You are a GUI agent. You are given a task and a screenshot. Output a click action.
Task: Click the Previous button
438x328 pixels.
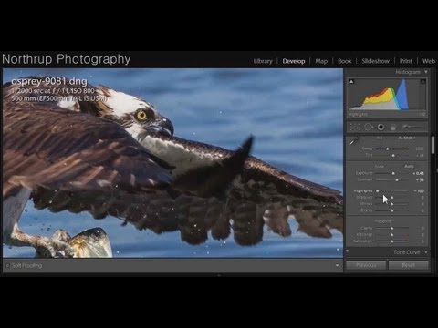click(x=366, y=265)
